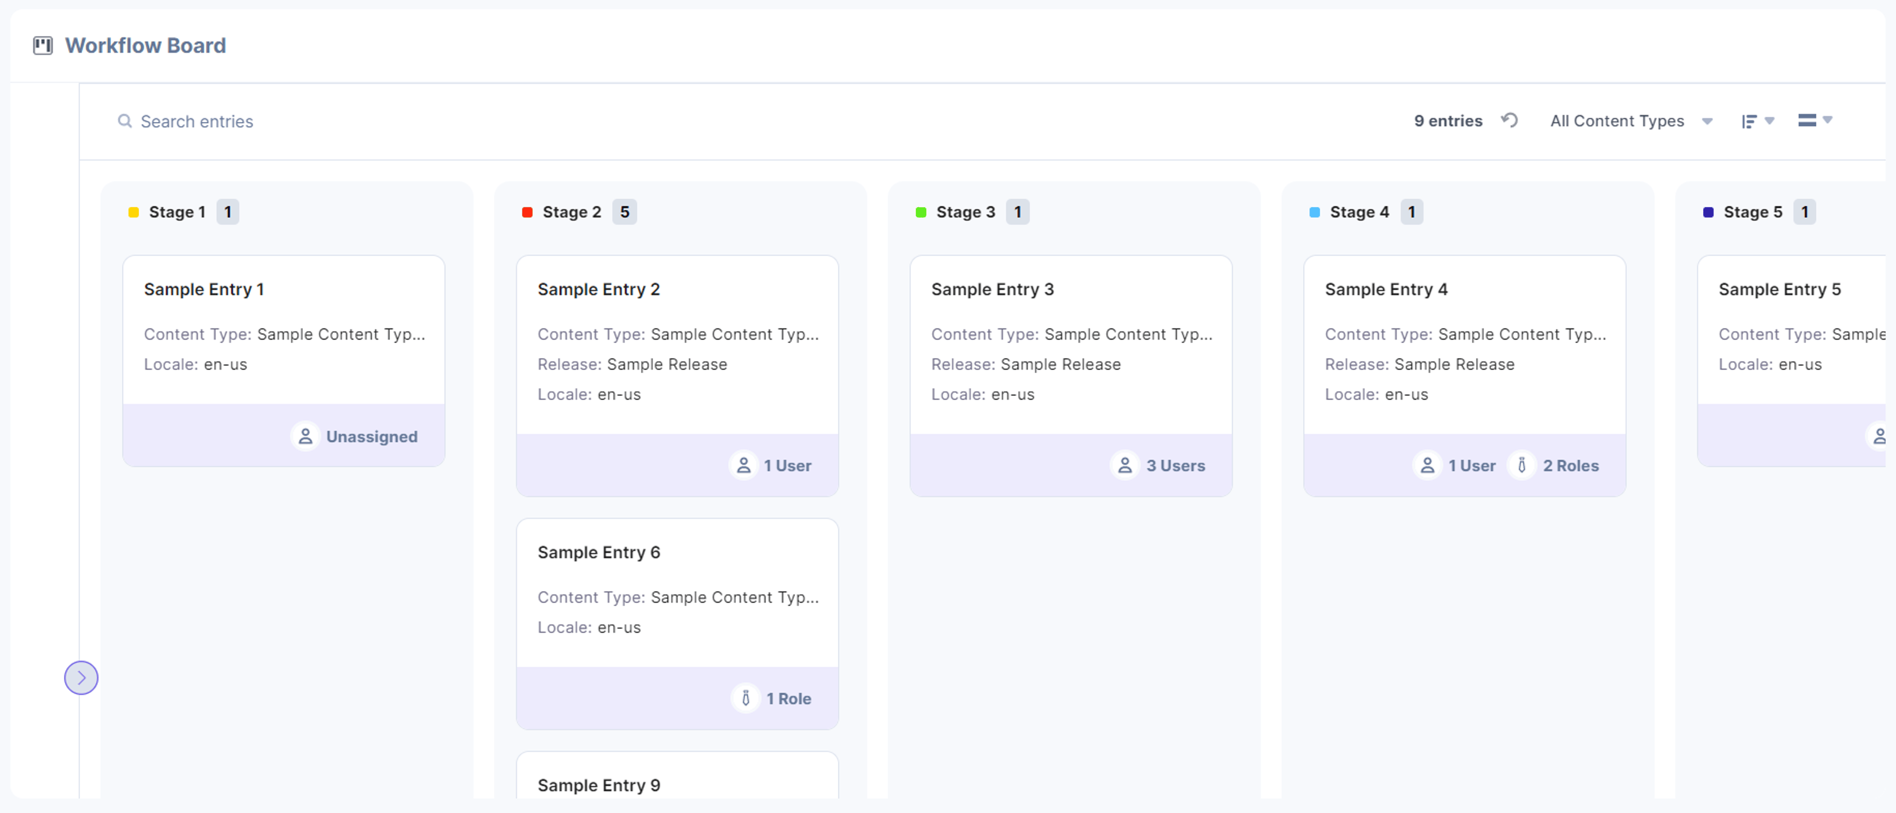
Task: Open Sample Entry 6 card title
Action: coord(598,552)
